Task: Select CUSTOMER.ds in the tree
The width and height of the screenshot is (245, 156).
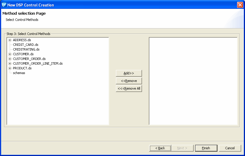Action: 23,54
